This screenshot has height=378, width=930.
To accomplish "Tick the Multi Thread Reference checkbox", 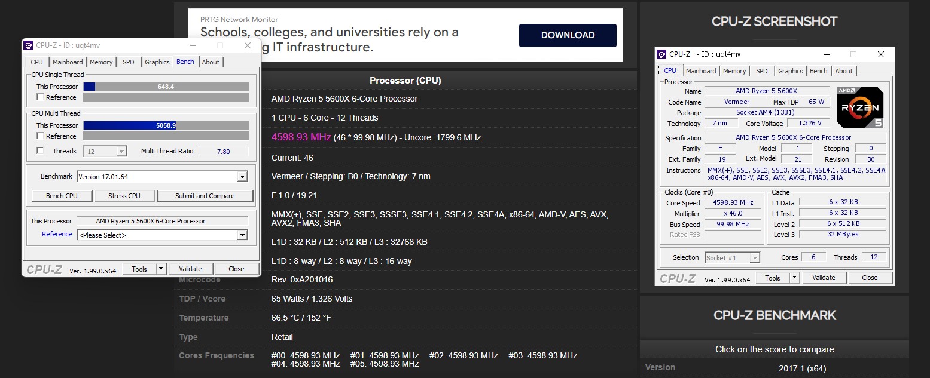I will coord(40,136).
